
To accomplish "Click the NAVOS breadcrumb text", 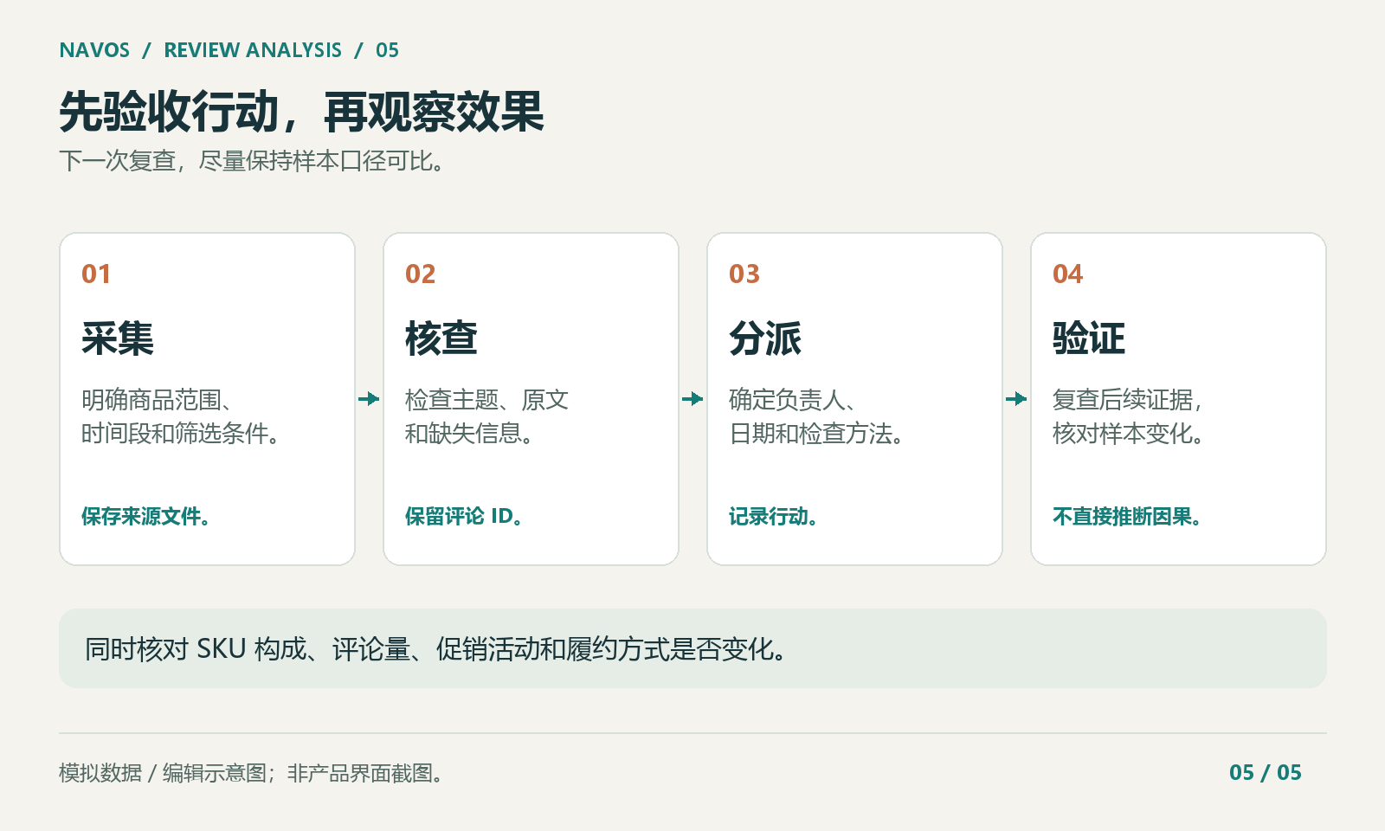I will click(x=94, y=50).
